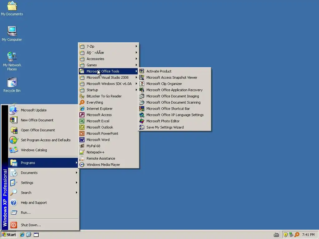Open New Office Document icon
Image resolution: width=319 pixels, height=239 pixels.
coord(13,120)
